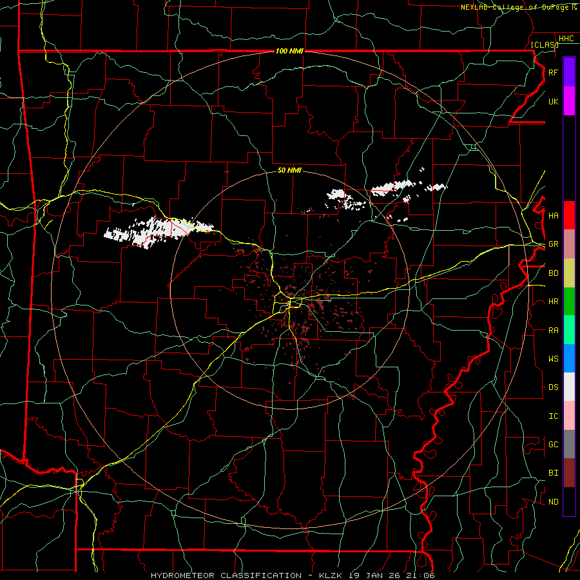Viewport: 580px width, 580px height.
Task: Click the HYDROMETEOR CLASSIFICATION title text
Action: [226, 575]
